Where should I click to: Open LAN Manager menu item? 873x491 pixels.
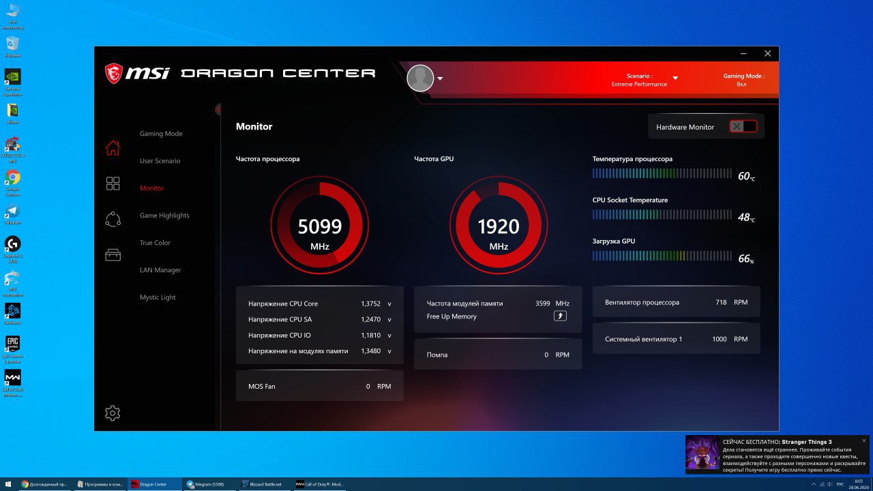click(x=160, y=270)
